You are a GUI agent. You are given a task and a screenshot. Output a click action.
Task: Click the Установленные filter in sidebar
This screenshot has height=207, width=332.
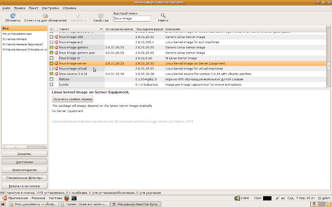point(24,39)
